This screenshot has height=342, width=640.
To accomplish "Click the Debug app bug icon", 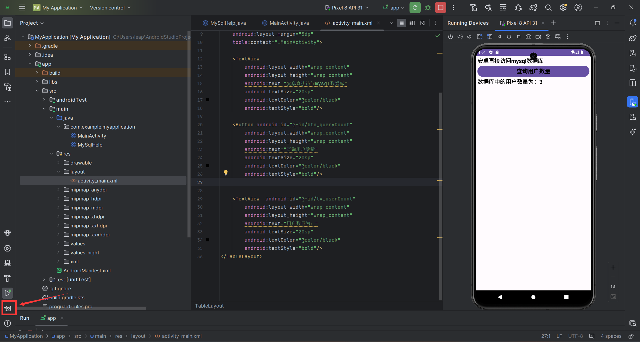I will (x=428, y=7).
